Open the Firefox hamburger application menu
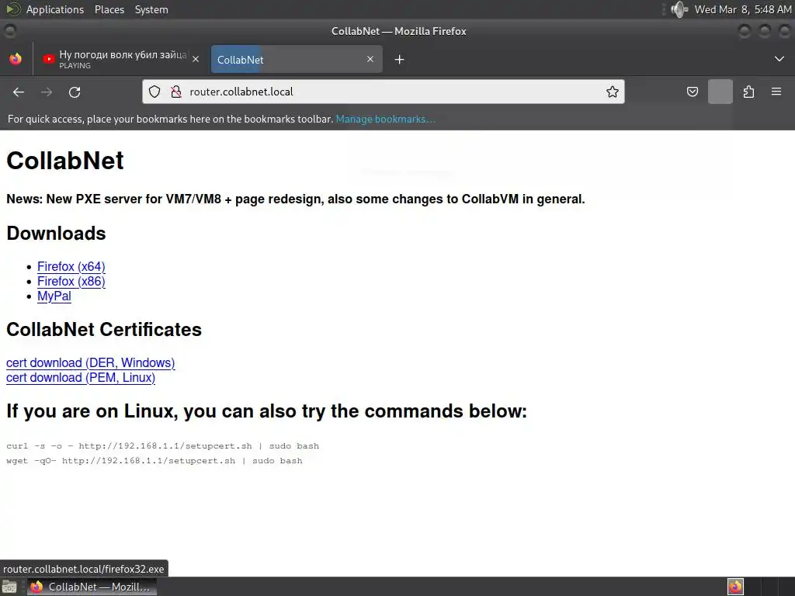This screenshot has width=795, height=596. click(776, 92)
